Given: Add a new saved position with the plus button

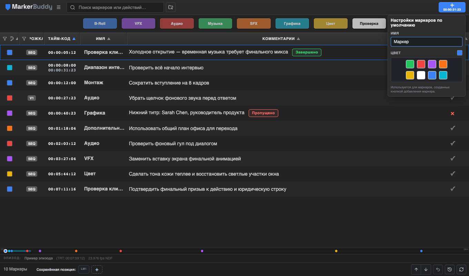Looking at the screenshot, I should tap(97, 269).
